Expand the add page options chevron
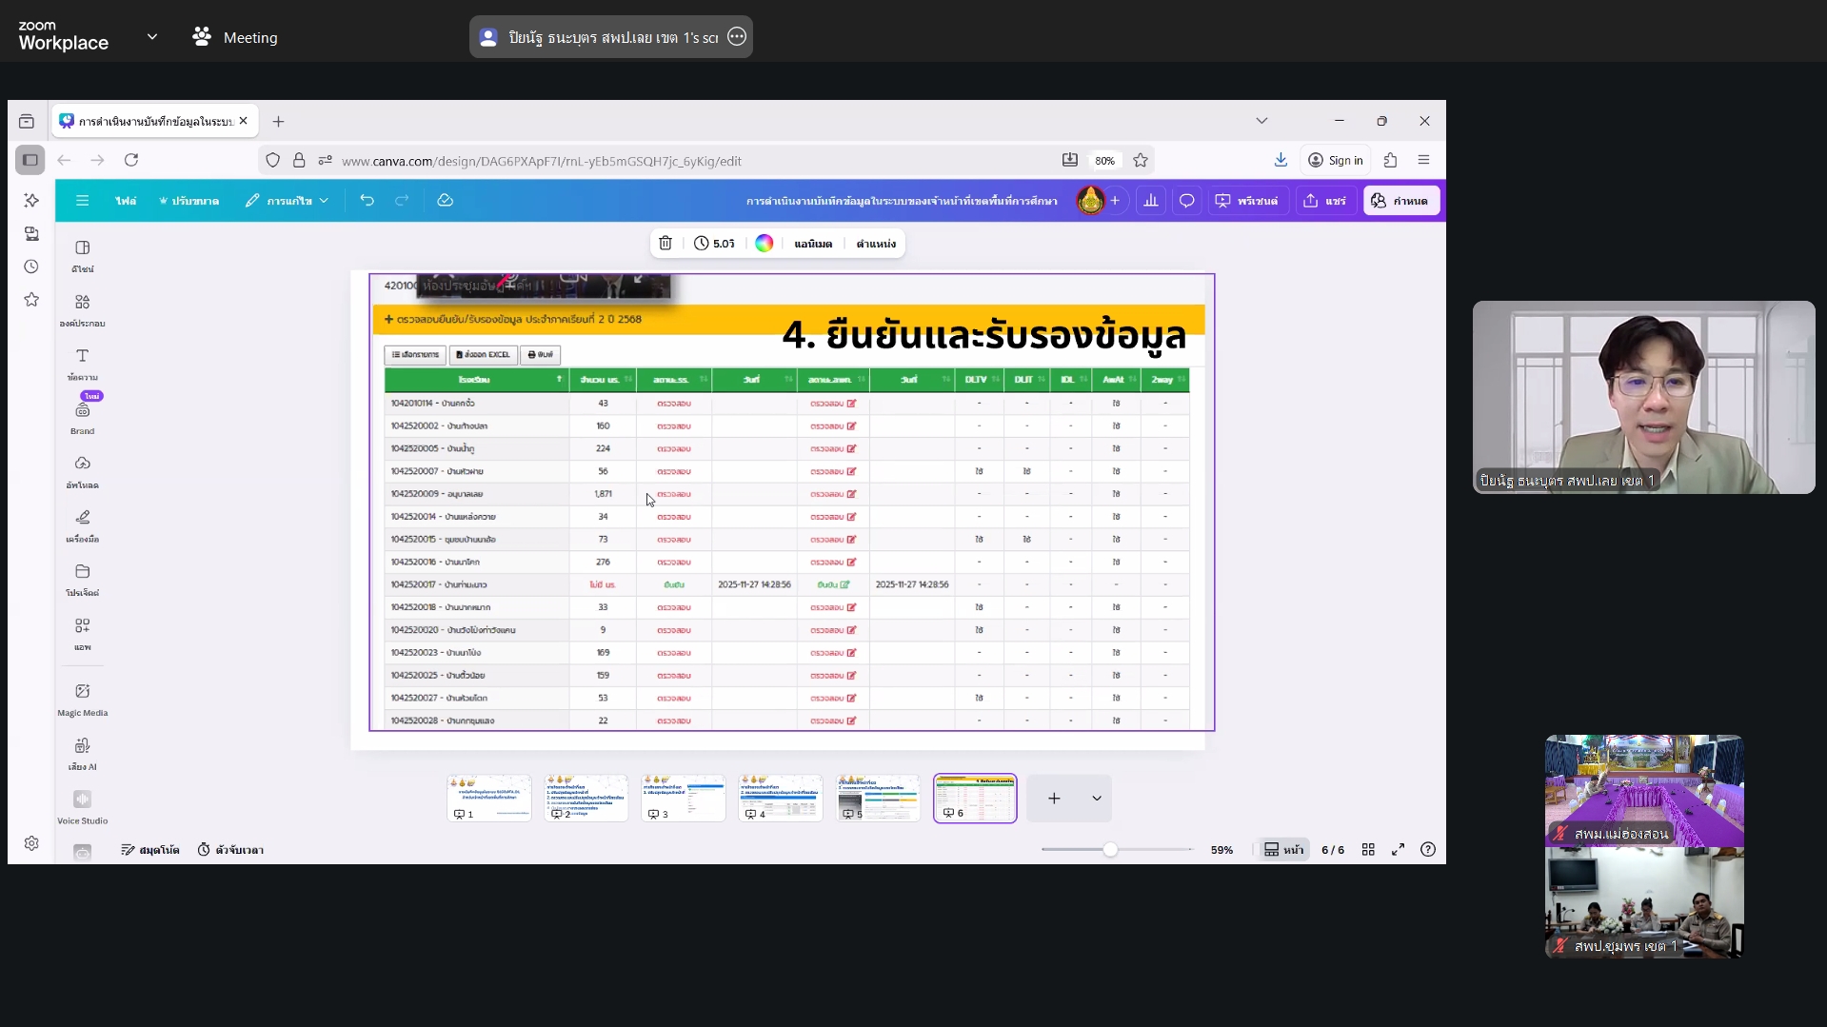Screen dimensions: 1827x1027 (x=1096, y=799)
